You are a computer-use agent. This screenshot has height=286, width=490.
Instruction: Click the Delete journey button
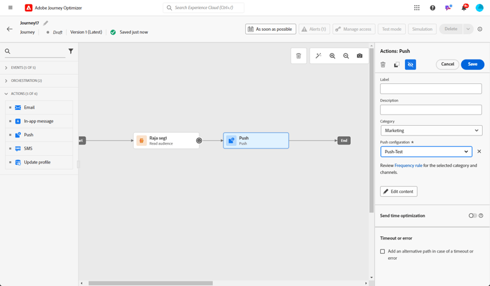click(451, 29)
